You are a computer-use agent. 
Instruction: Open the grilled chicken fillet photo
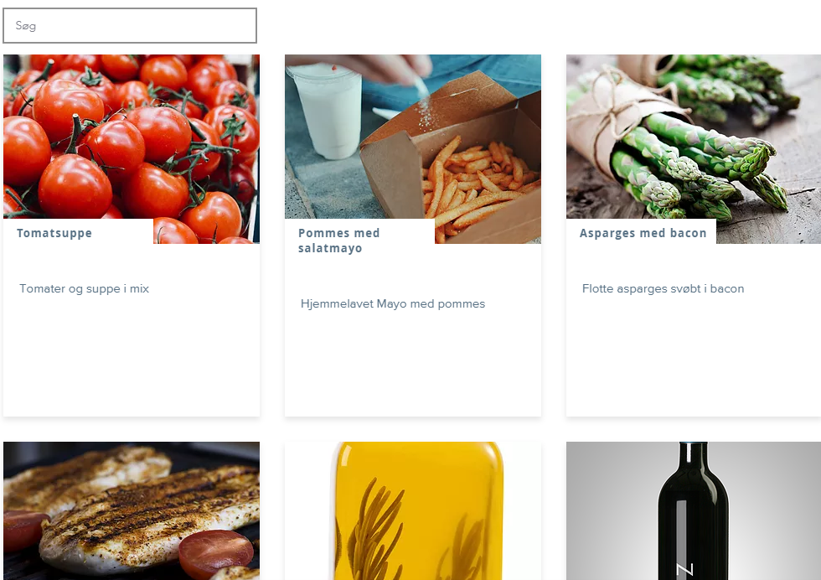132,510
